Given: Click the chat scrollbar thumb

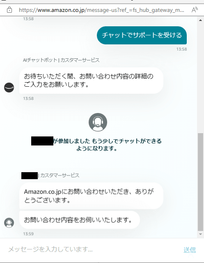Looking at the screenshot, I should click(200, 182).
